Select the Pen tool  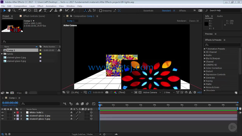click(x=40, y=11)
